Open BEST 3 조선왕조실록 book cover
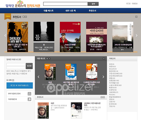Viewport: 141px width, 120px height. pos(92,72)
